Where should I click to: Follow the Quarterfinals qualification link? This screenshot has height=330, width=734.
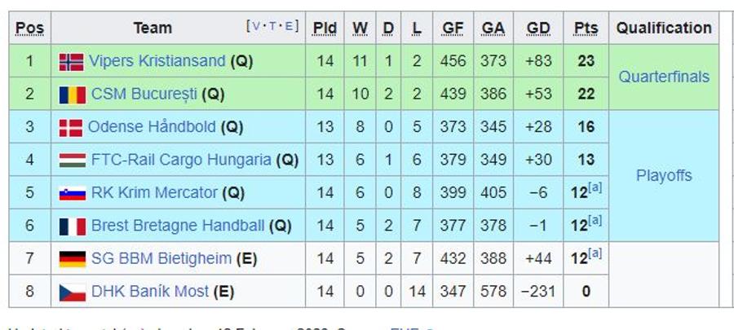(x=664, y=77)
